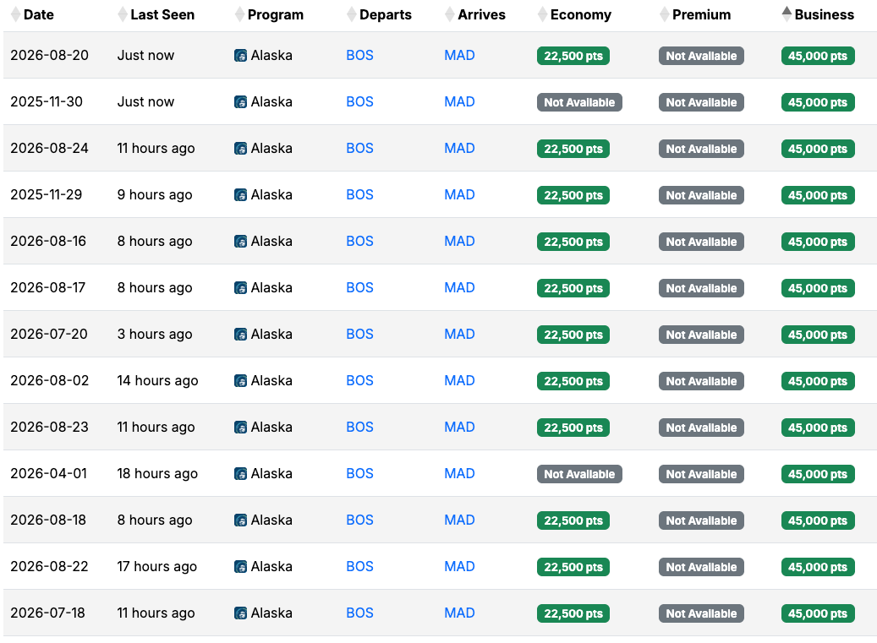Click the sort icon beside the Program header
877x643 pixels.
tap(240, 14)
